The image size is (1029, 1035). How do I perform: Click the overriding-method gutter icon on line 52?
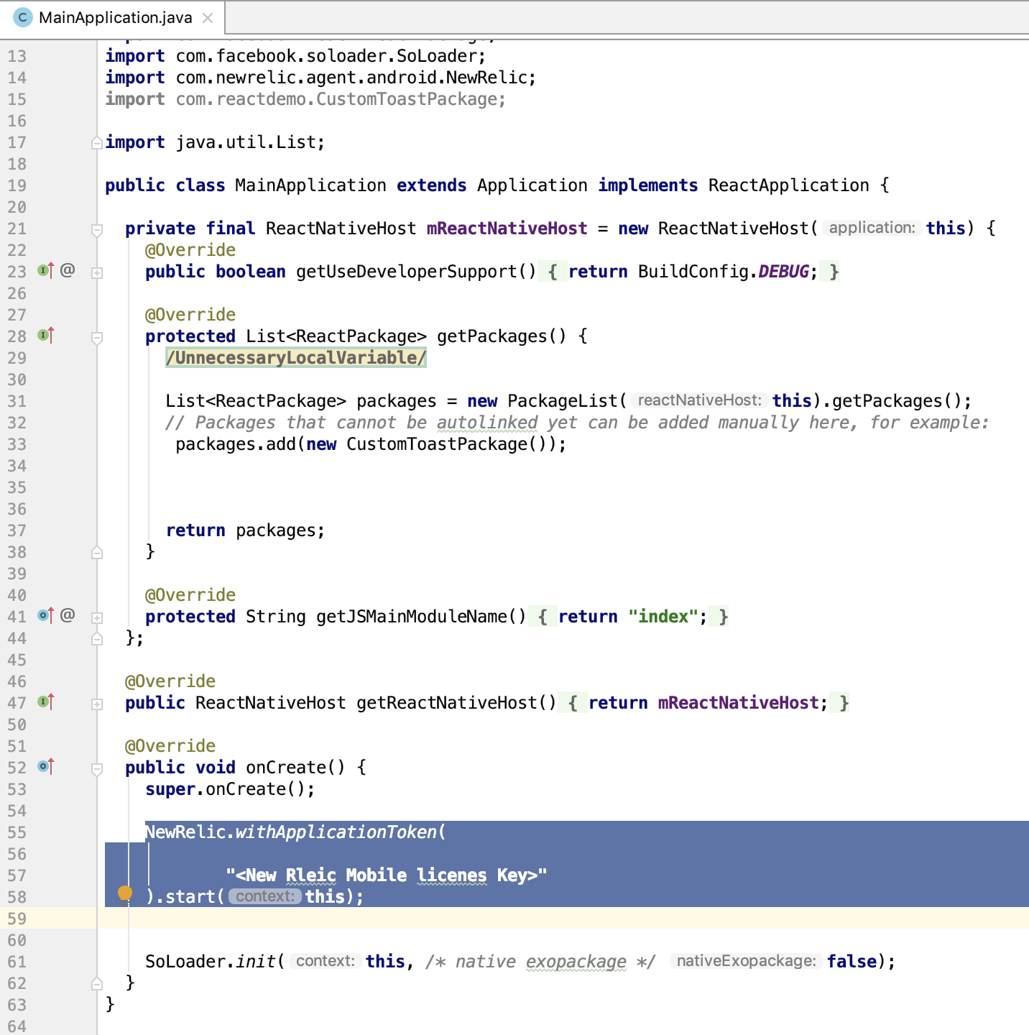click(x=46, y=767)
